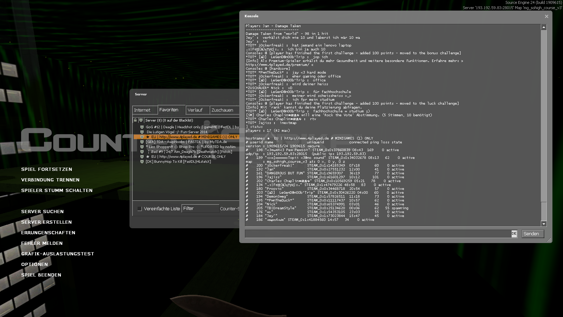Click the shield icon beside Lass Bhoppen server
Image resolution: width=563 pixels, height=317 pixels.
[142, 147]
